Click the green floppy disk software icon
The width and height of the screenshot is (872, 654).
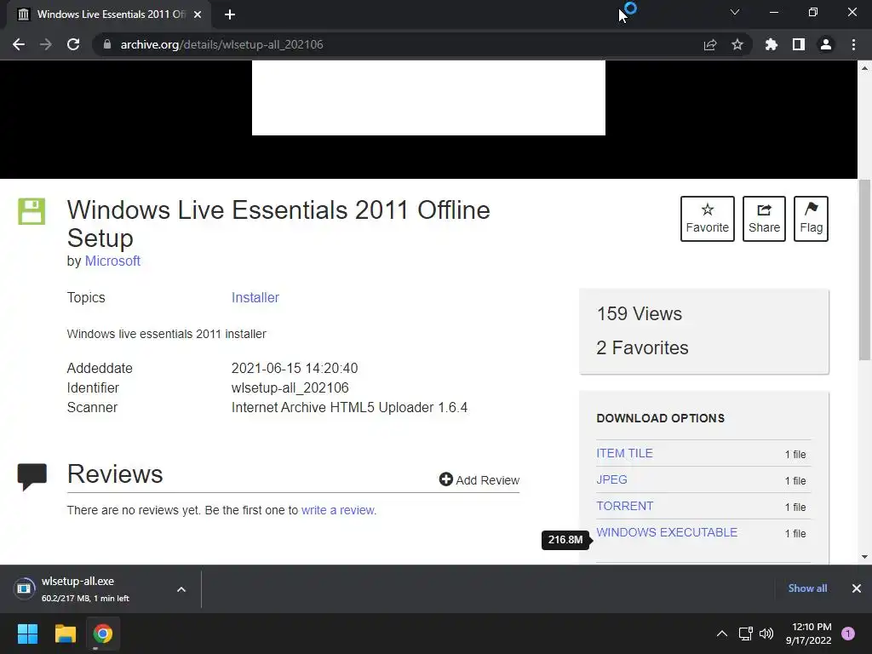[32, 211]
